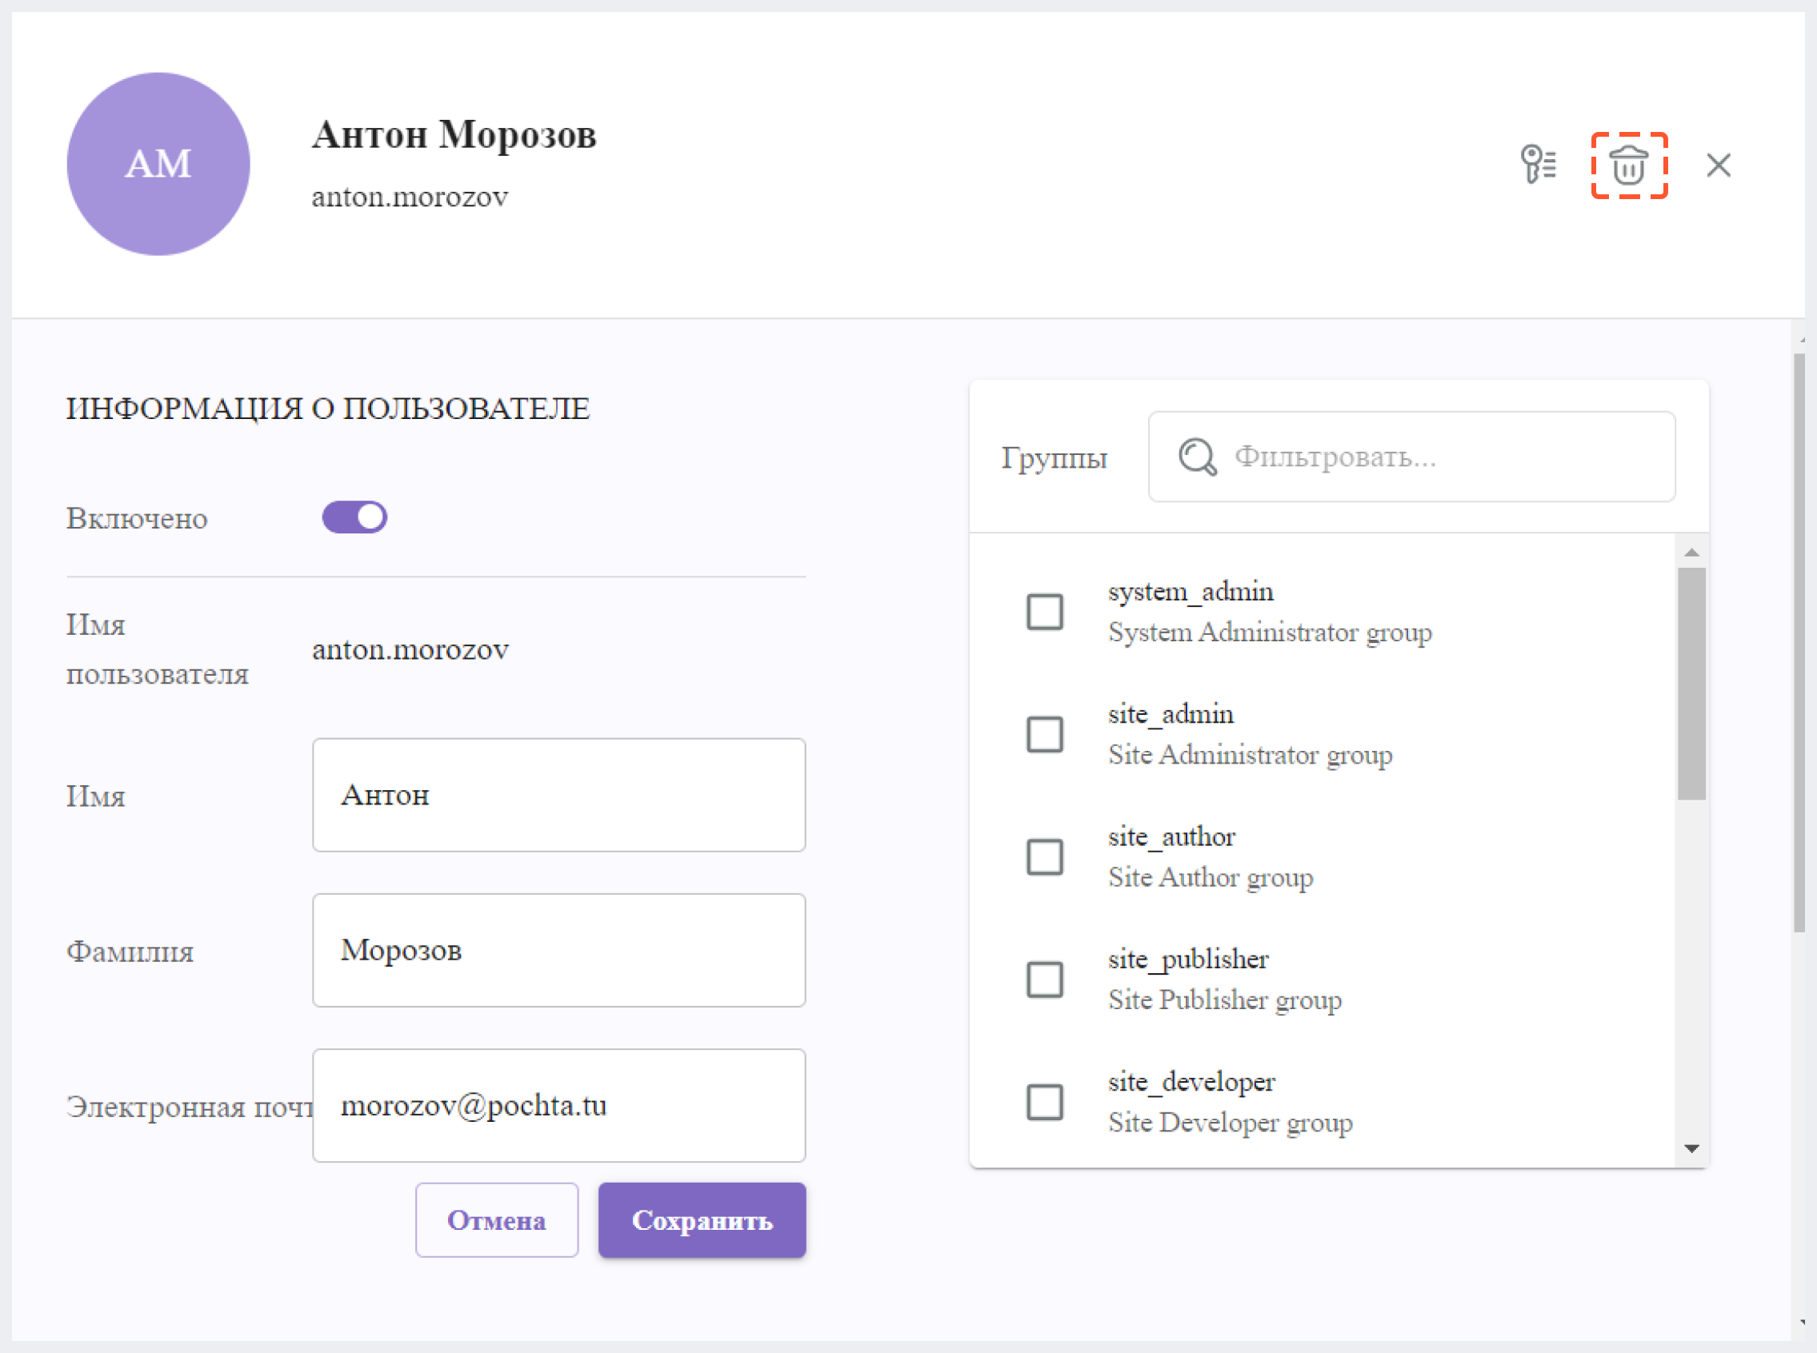Click the Фильтровать groups filter field
This screenshot has width=1817, height=1353.
coord(1411,456)
